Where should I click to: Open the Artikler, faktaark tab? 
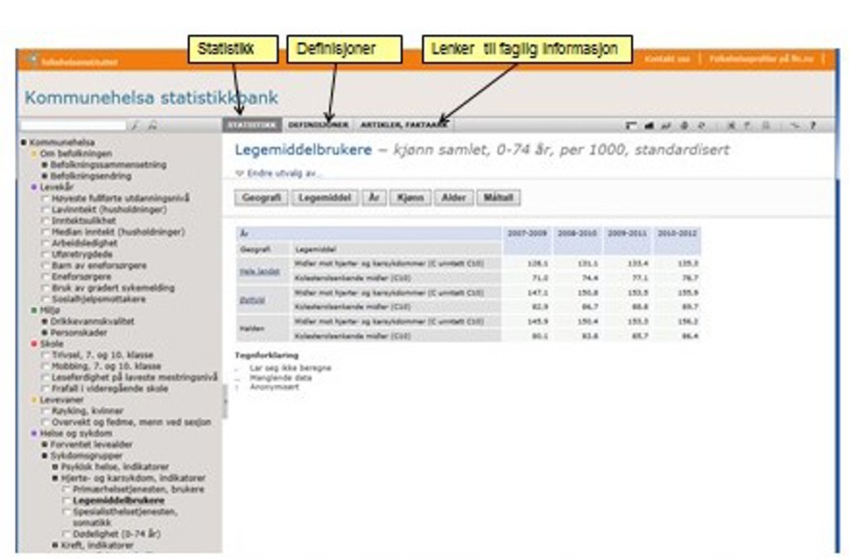tap(403, 126)
